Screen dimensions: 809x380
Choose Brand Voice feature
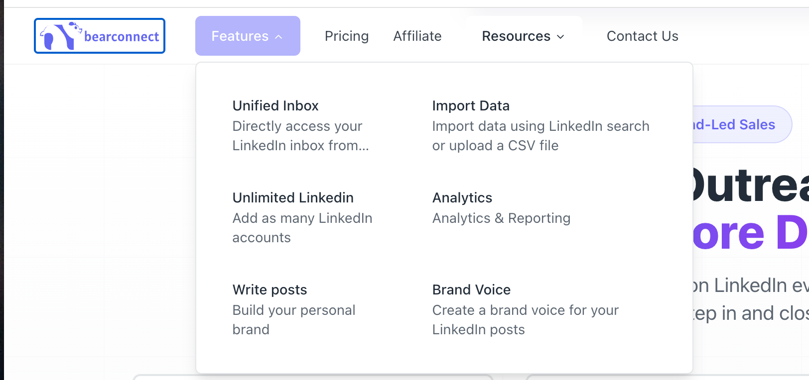click(471, 289)
